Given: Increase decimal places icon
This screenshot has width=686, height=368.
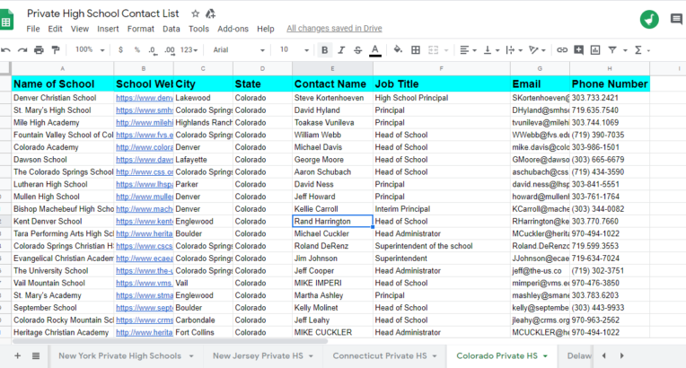Looking at the screenshot, I should tap(170, 50).
